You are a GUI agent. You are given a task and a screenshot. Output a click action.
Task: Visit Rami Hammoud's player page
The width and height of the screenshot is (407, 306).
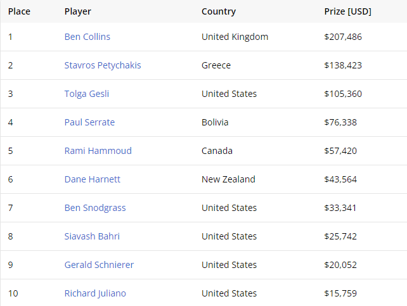(x=98, y=151)
